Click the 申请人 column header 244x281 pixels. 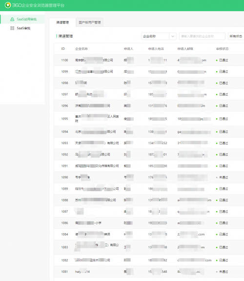pyautogui.click(x=128, y=49)
